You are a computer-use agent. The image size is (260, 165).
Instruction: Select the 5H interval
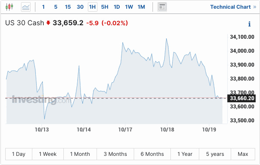(104, 7)
